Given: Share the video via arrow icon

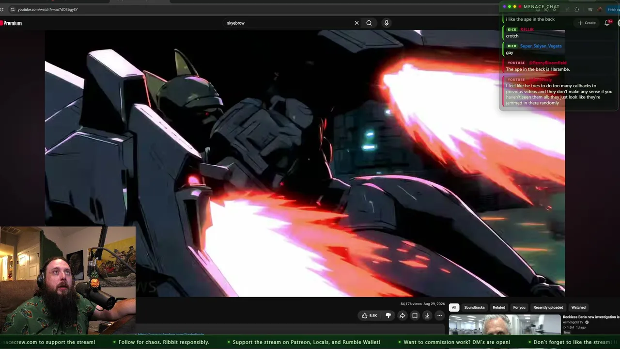Looking at the screenshot, I should [x=402, y=316].
